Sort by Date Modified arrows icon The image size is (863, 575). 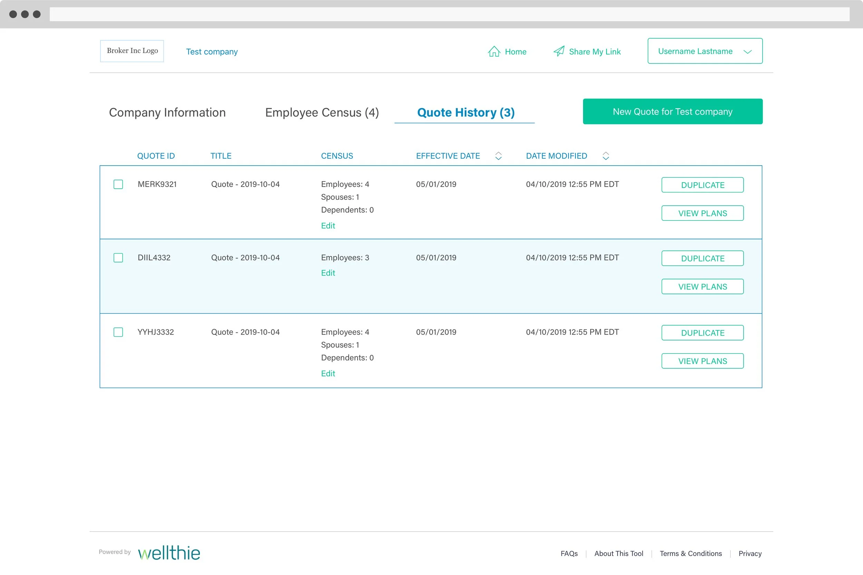[x=605, y=156]
